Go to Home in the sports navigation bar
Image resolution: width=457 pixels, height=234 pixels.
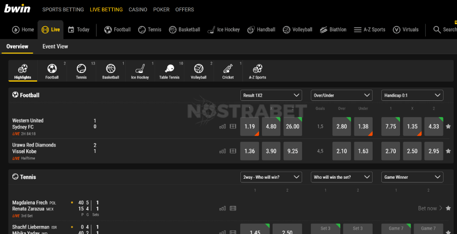tap(23, 30)
